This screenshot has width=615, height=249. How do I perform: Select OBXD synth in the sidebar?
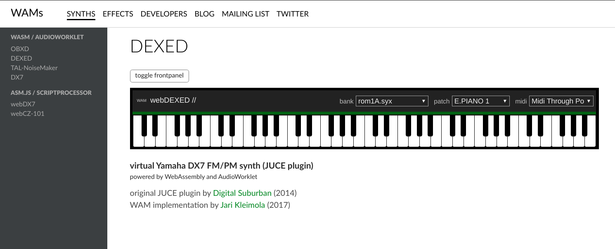click(x=20, y=49)
